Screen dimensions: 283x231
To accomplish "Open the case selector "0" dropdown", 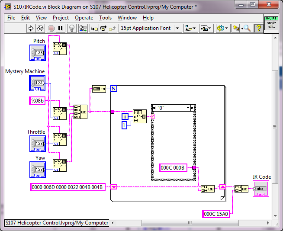I will click(188, 108).
